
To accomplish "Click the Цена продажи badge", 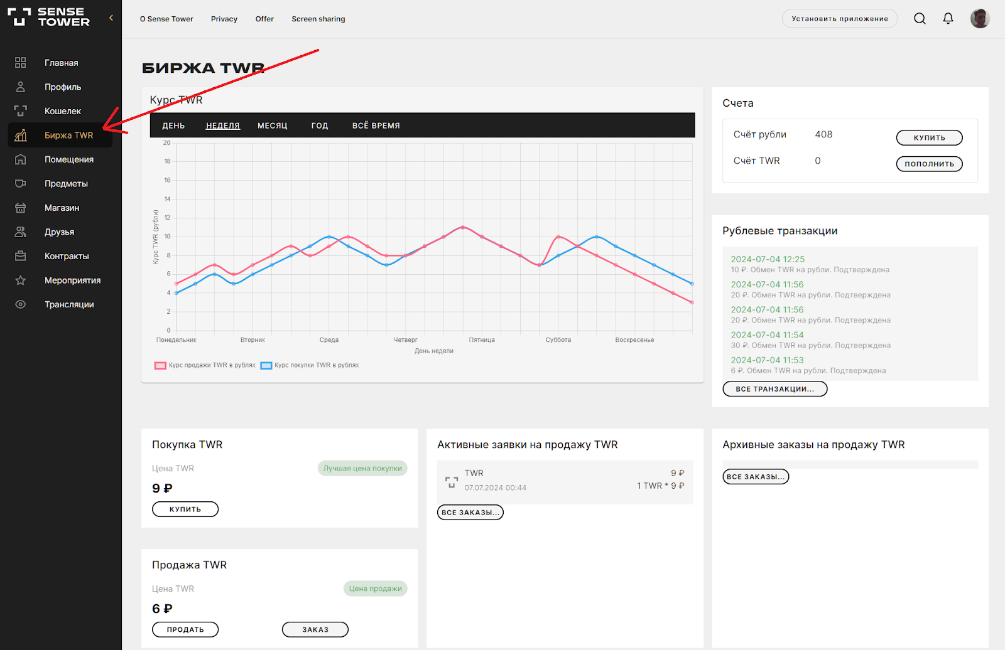I will 376,589.
